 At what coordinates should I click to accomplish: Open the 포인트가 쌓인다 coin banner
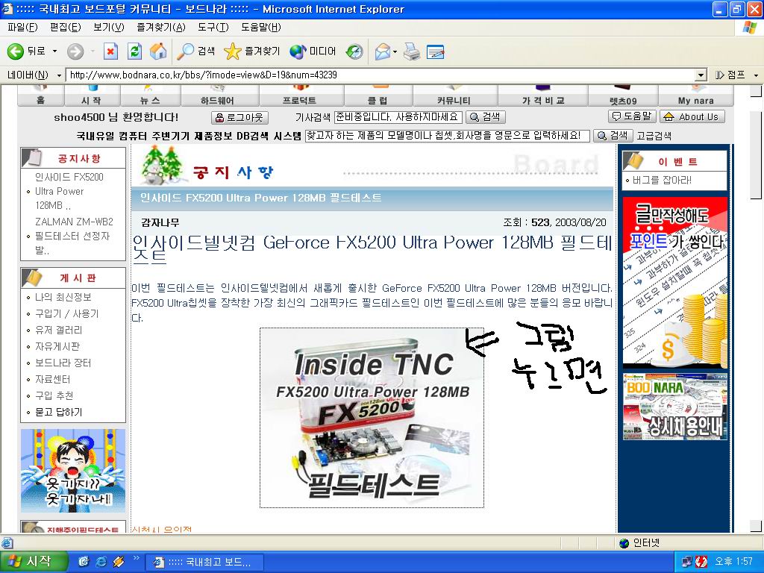(674, 282)
